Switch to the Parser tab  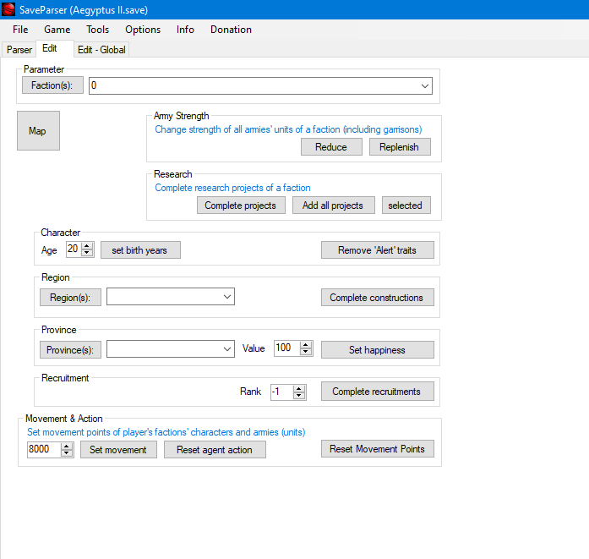point(19,50)
